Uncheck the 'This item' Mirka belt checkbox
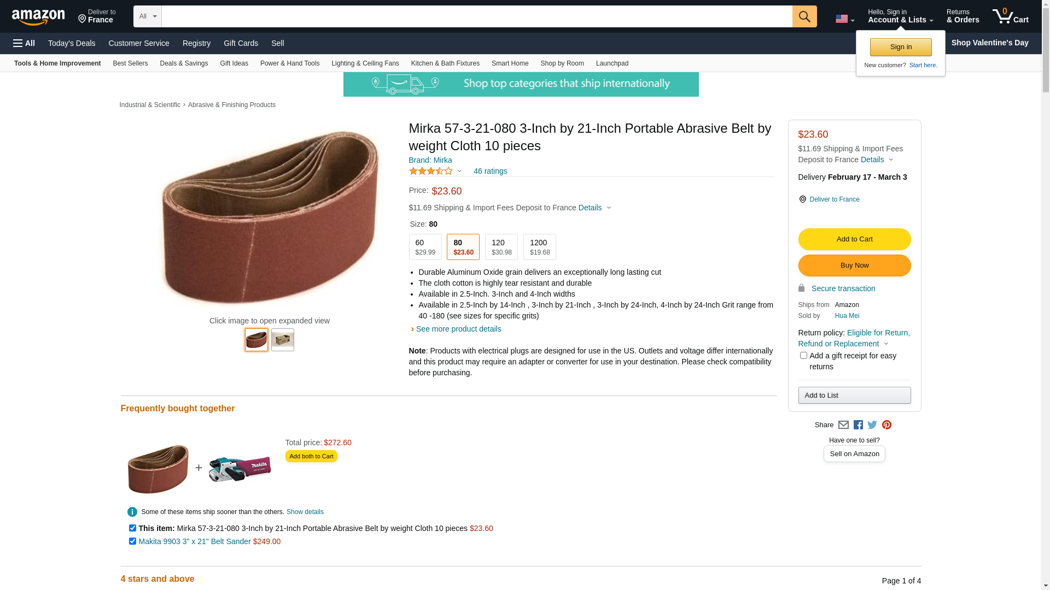The height and width of the screenshot is (590, 1050). pyautogui.click(x=132, y=528)
